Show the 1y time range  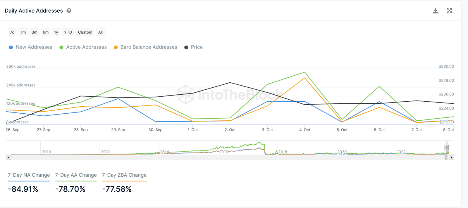[x=56, y=32]
